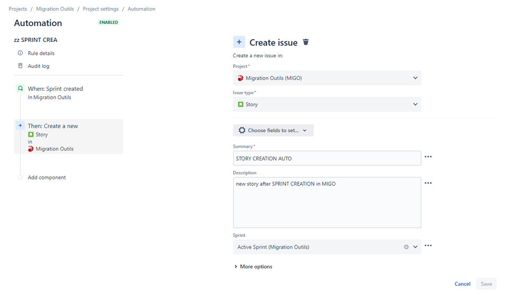Open the more options dots next to Summary

(428, 157)
